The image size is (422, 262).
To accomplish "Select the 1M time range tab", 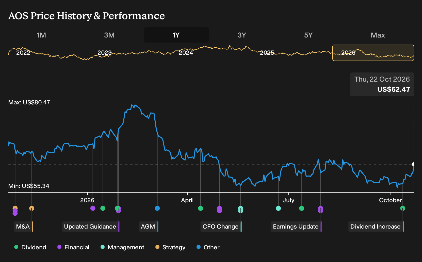I will click(41, 35).
